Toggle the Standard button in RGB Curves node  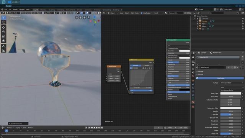[x=136, y=66]
